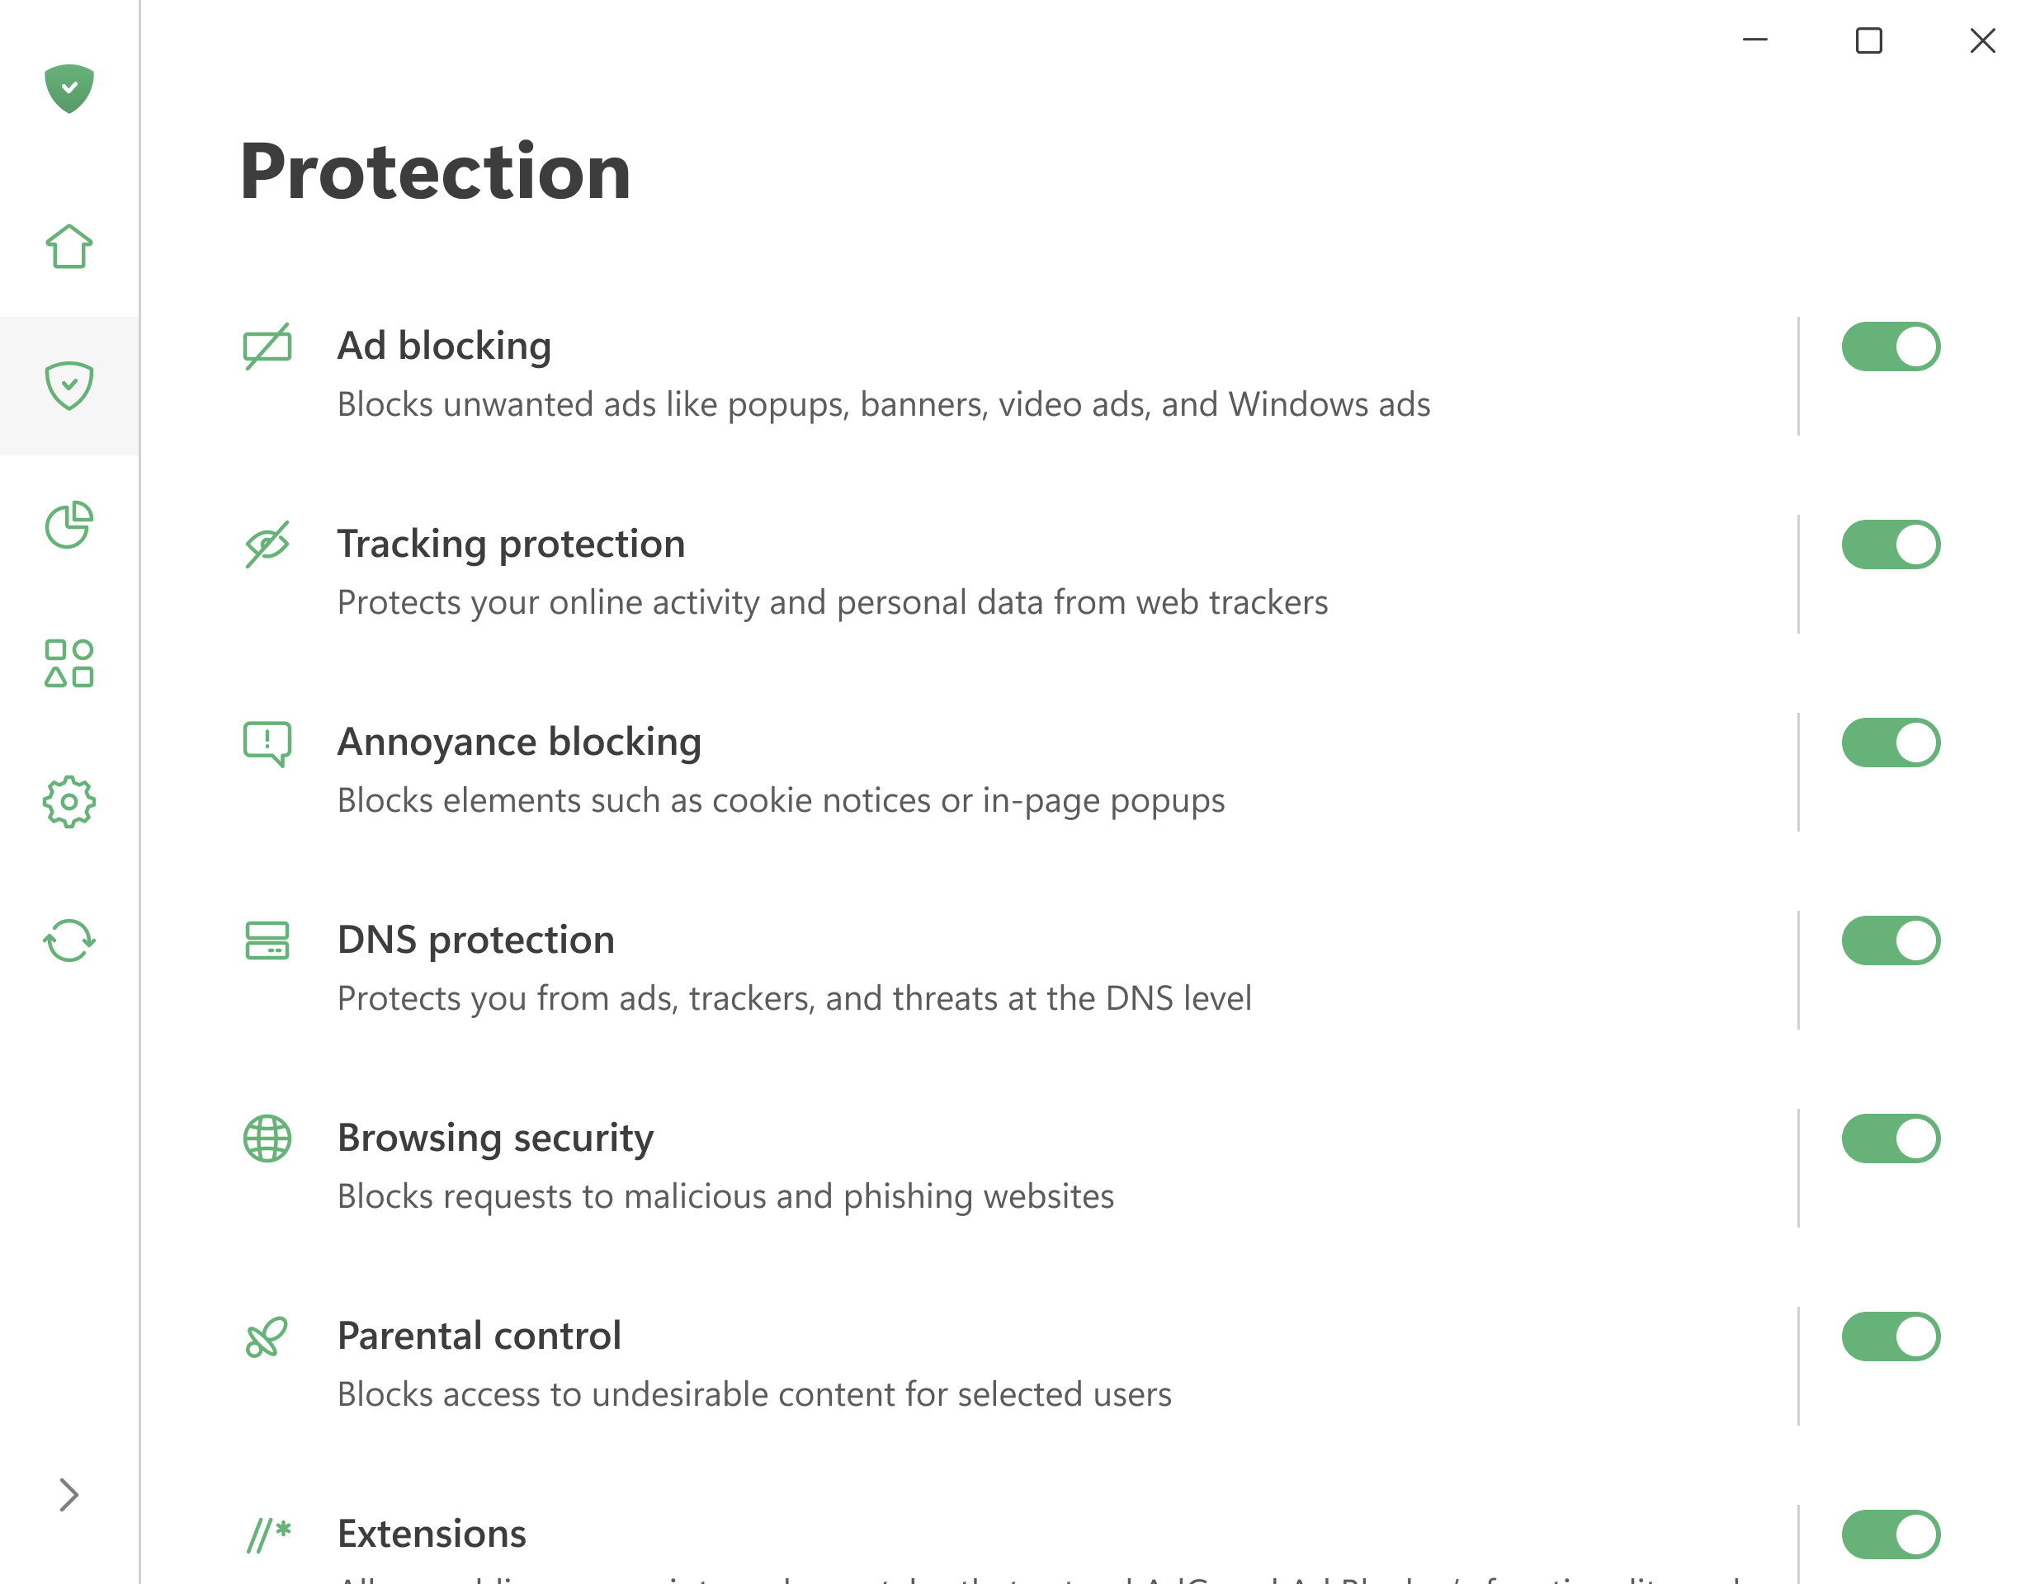This screenshot has width=2040, height=1584.
Task: Click the AdGuard shield logo icon
Action: click(69, 89)
